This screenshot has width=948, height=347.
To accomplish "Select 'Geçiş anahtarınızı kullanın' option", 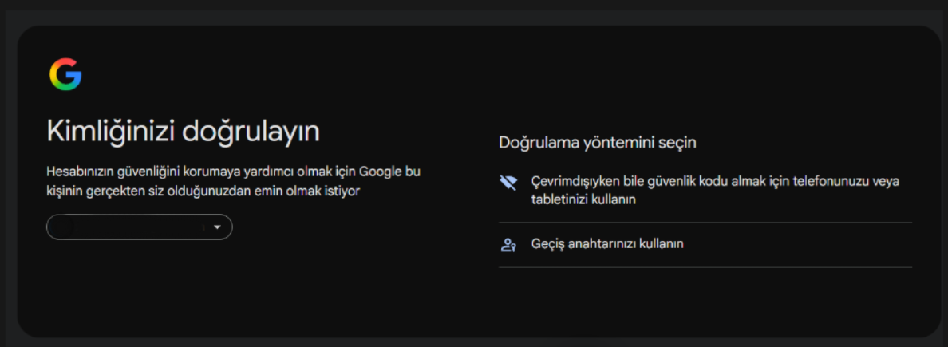I will pos(705,245).
